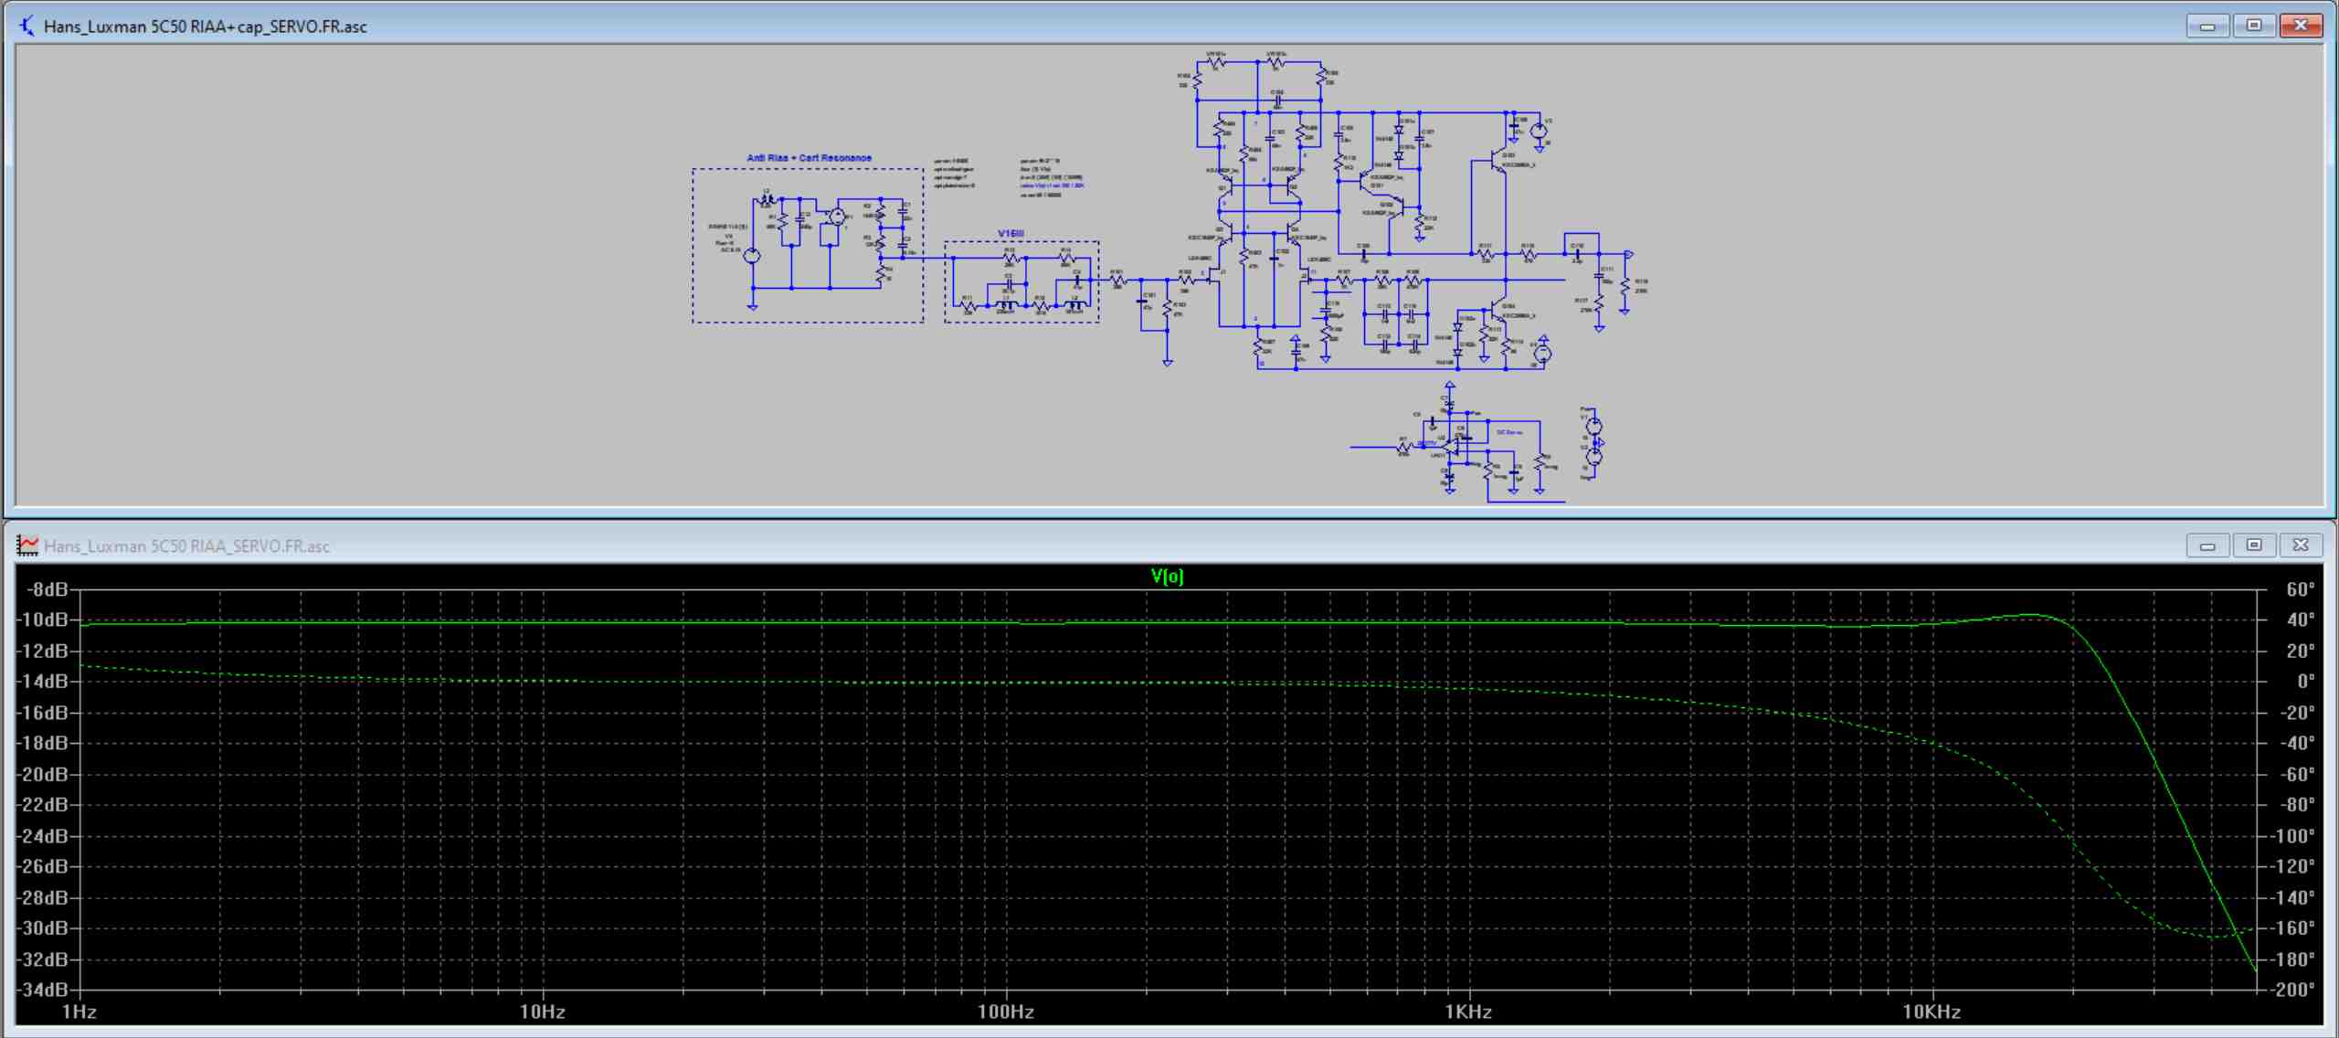Maximize the schematic window
The image size is (2339, 1038).
click(x=2254, y=26)
